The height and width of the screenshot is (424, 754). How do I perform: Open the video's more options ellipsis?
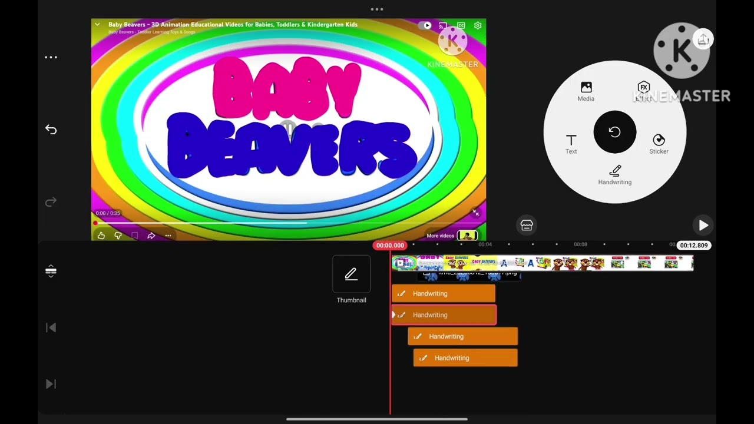click(x=168, y=236)
